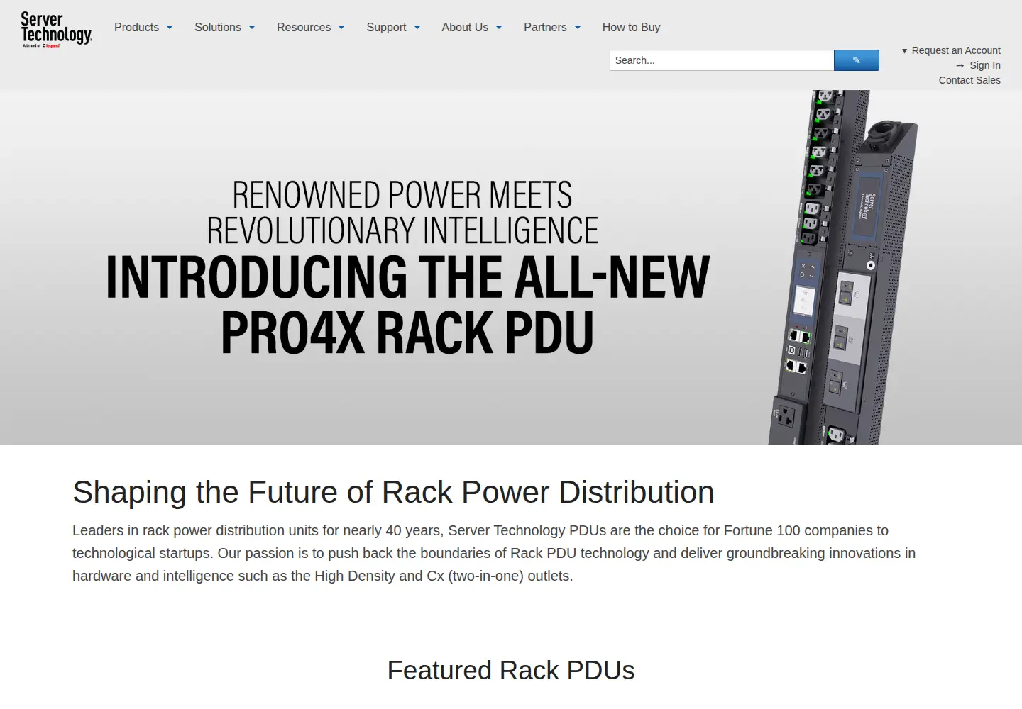Expand the Support dropdown arrow
This screenshot has width=1022, height=709.
[417, 28]
